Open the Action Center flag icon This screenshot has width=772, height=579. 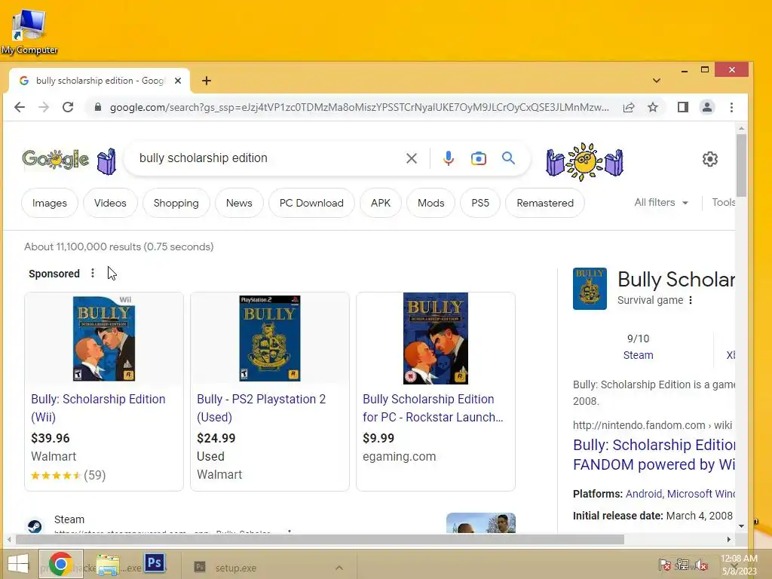[664, 565]
